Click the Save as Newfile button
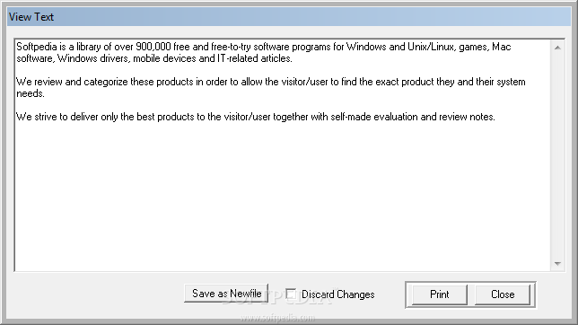The height and width of the screenshot is (325, 578). [226, 294]
